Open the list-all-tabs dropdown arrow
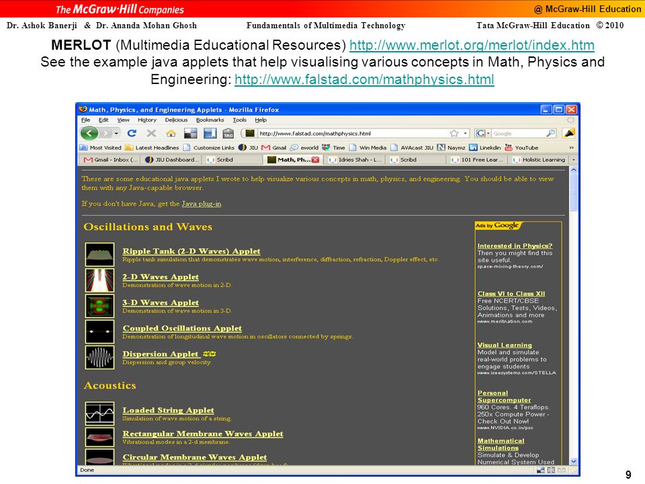 573,160
